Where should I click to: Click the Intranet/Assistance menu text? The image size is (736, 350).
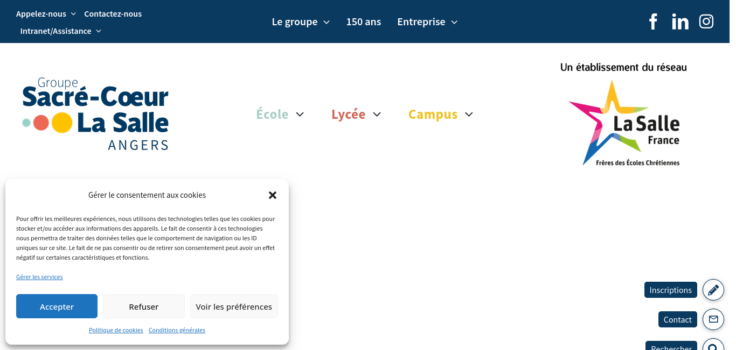tap(55, 31)
